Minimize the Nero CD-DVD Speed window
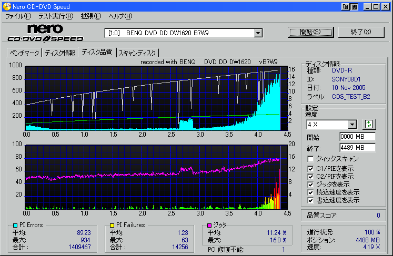393x256 pixels. [x=366, y=6]
